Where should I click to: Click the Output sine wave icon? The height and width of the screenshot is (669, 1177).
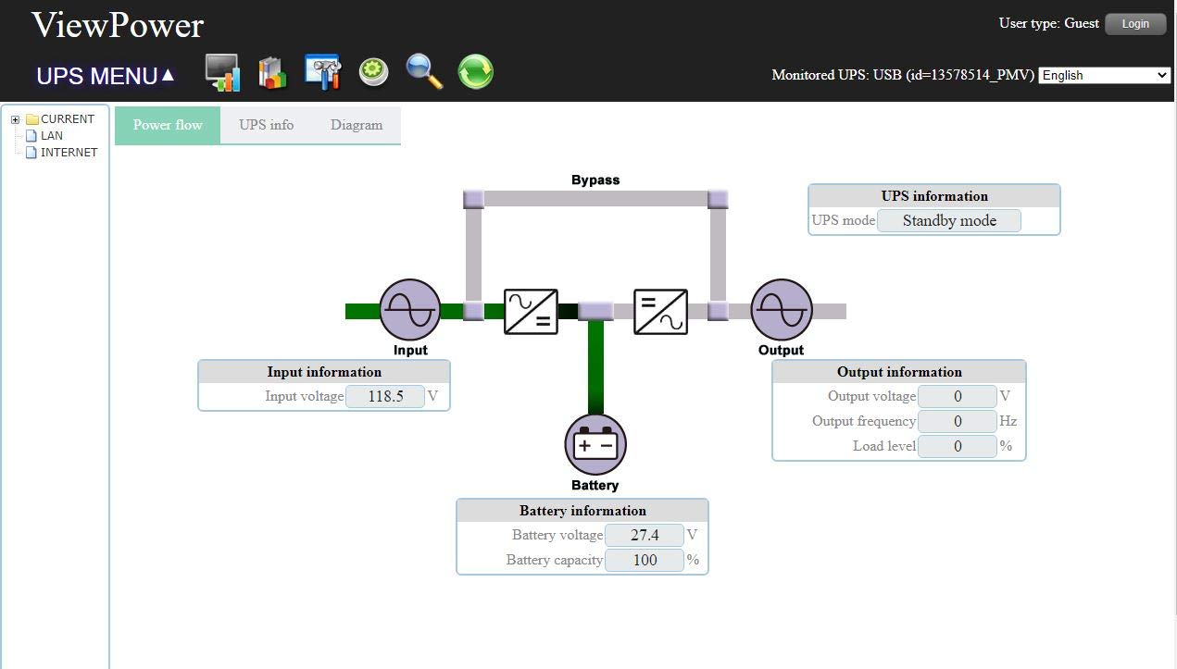point(781,310)
